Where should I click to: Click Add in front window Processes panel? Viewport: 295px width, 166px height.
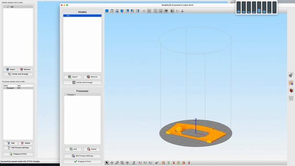pos(73,149)
